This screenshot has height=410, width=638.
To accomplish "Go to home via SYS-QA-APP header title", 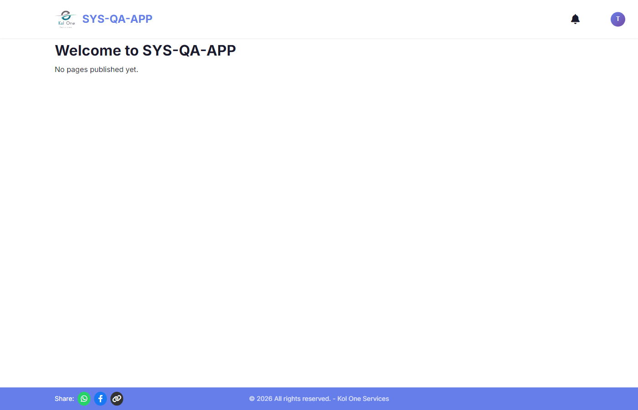I will 117,19.
